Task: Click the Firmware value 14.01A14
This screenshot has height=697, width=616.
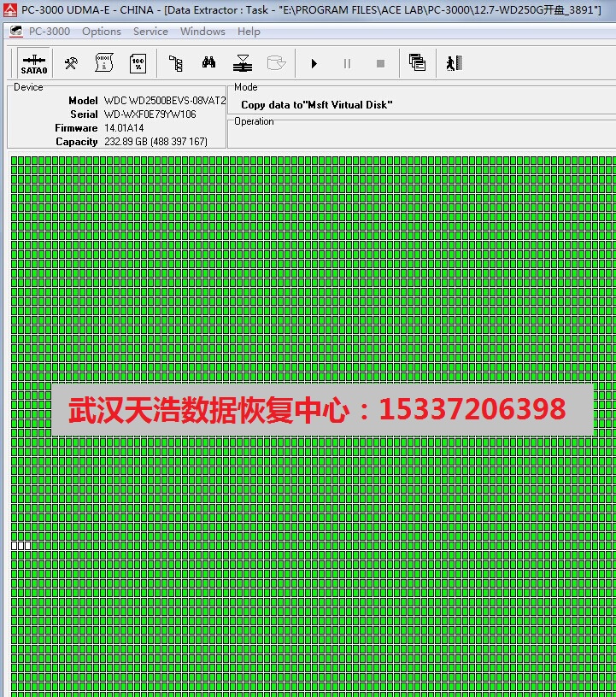Action: pos(124,128)
